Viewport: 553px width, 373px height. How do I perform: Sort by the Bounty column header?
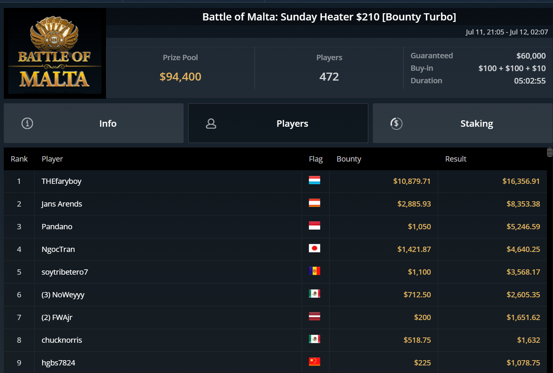349,159
